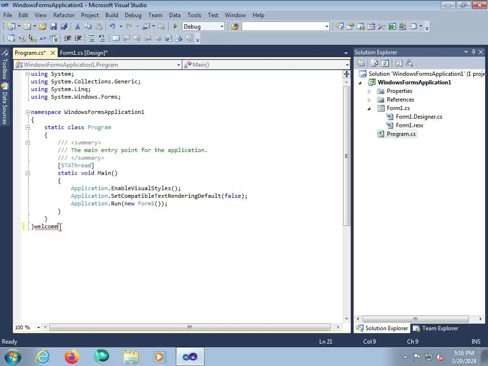
Task: Click the editor horizontal scrollbar thumb
Action: (x=190, y=327)
